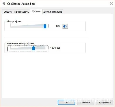Viewport: 115px width, 107px height.
Task: Click the Отмена button
Action: (x=85, y=102)
